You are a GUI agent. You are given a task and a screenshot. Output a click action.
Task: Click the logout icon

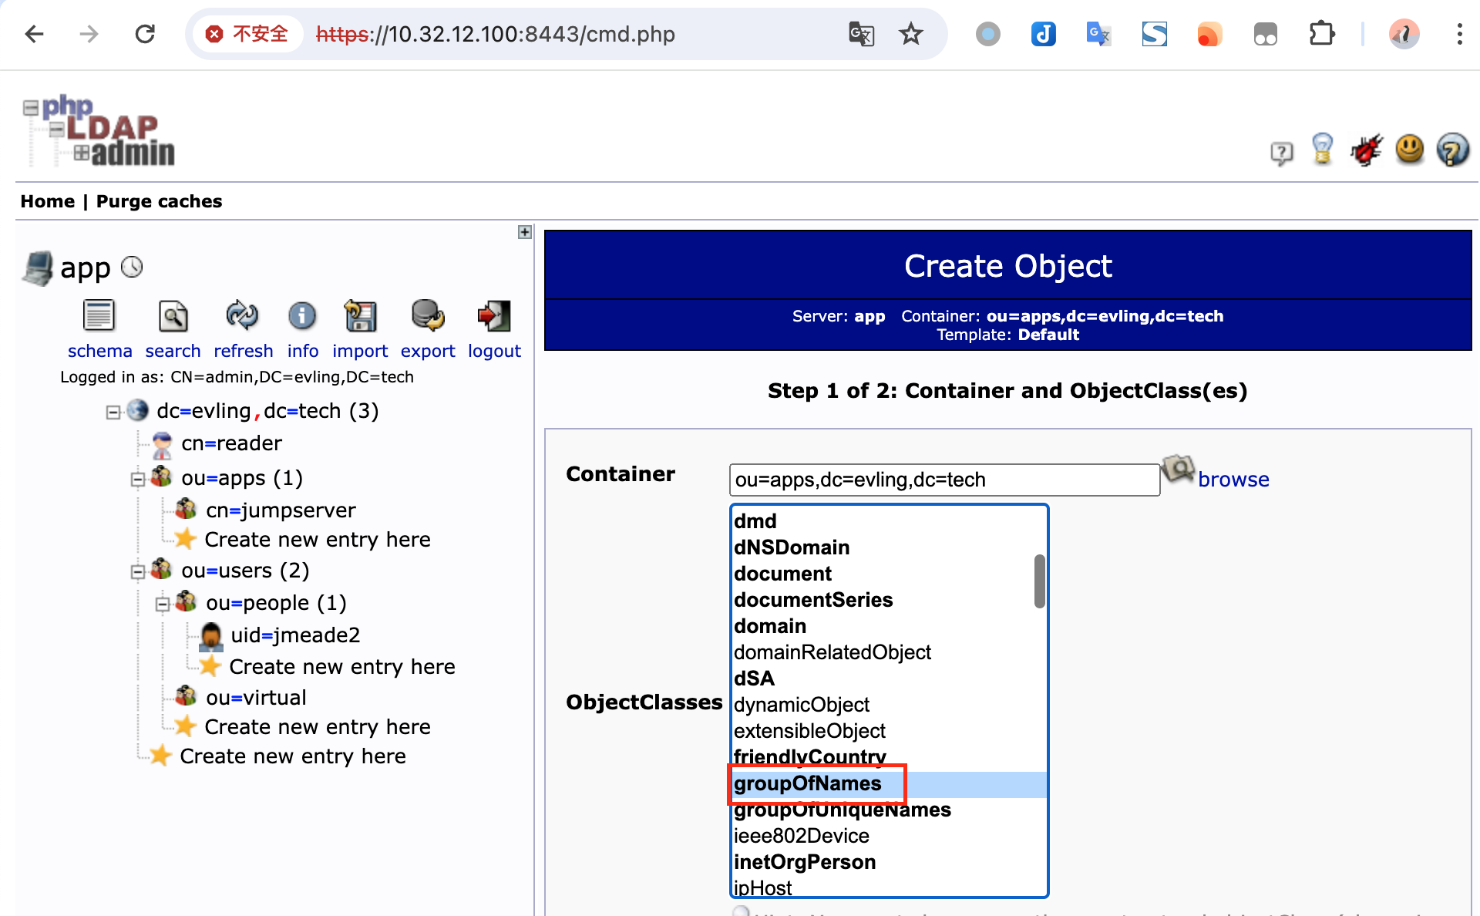(x=494, y=315)
